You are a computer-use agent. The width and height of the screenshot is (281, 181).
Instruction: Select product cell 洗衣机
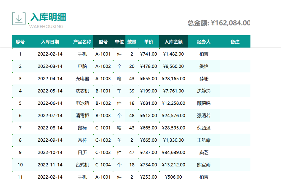pos(82,91)
